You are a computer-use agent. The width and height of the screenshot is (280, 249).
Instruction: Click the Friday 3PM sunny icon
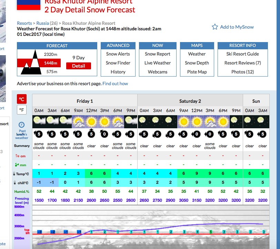click(104, 122)
